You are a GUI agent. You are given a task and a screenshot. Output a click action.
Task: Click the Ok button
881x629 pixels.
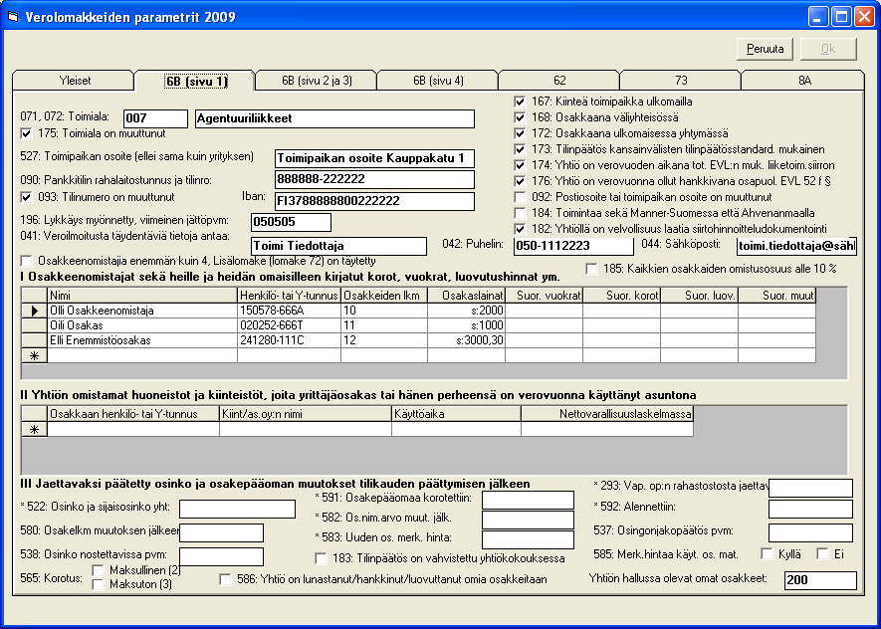click(x=828, y=49)
